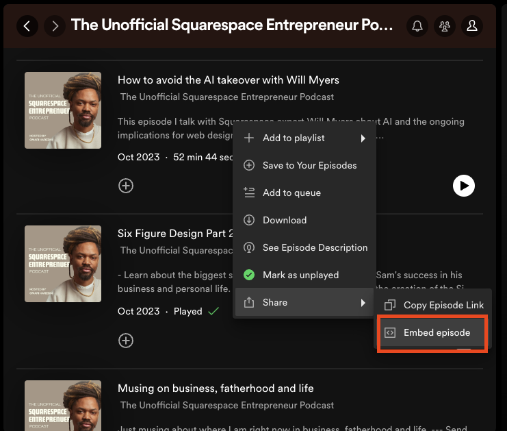This screenshot has height=431, width=507.
Task: Select Add to queue
Action: (304, 193)
